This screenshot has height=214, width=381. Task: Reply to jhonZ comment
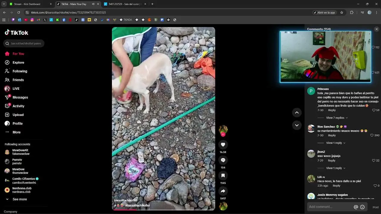(x=332, y=160)
